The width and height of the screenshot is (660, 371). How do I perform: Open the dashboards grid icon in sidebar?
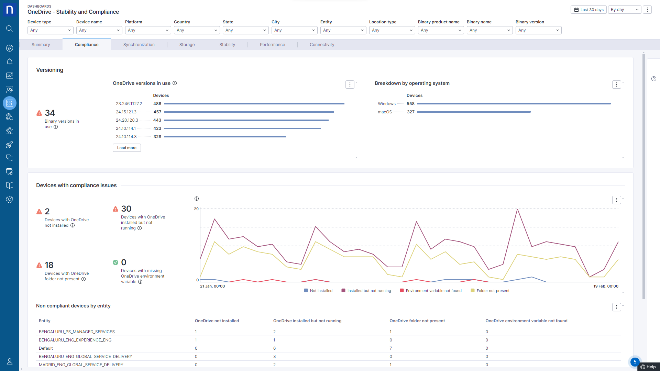pos(10,103)
